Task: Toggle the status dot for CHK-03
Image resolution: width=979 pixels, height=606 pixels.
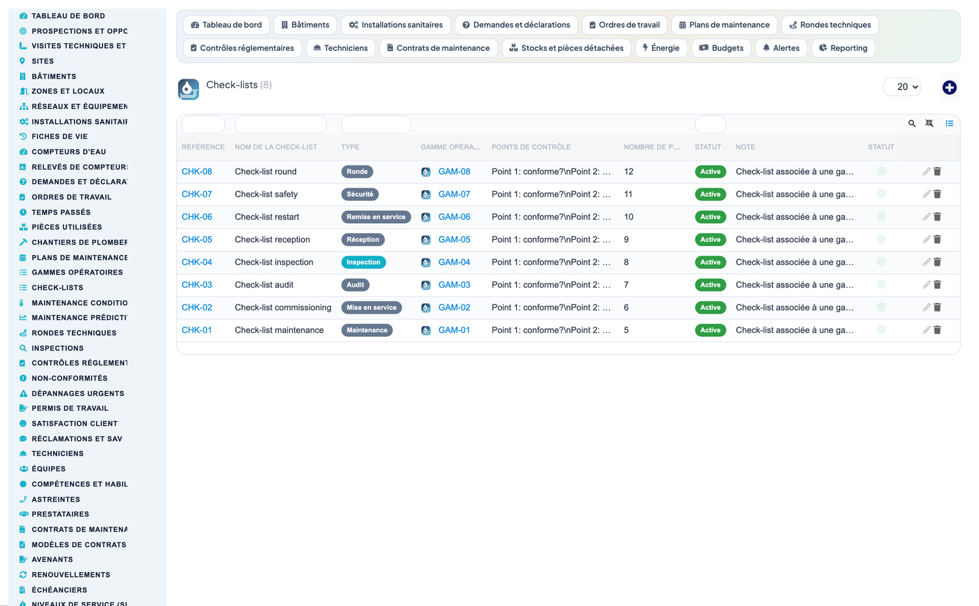Action: tap(881, 285)
